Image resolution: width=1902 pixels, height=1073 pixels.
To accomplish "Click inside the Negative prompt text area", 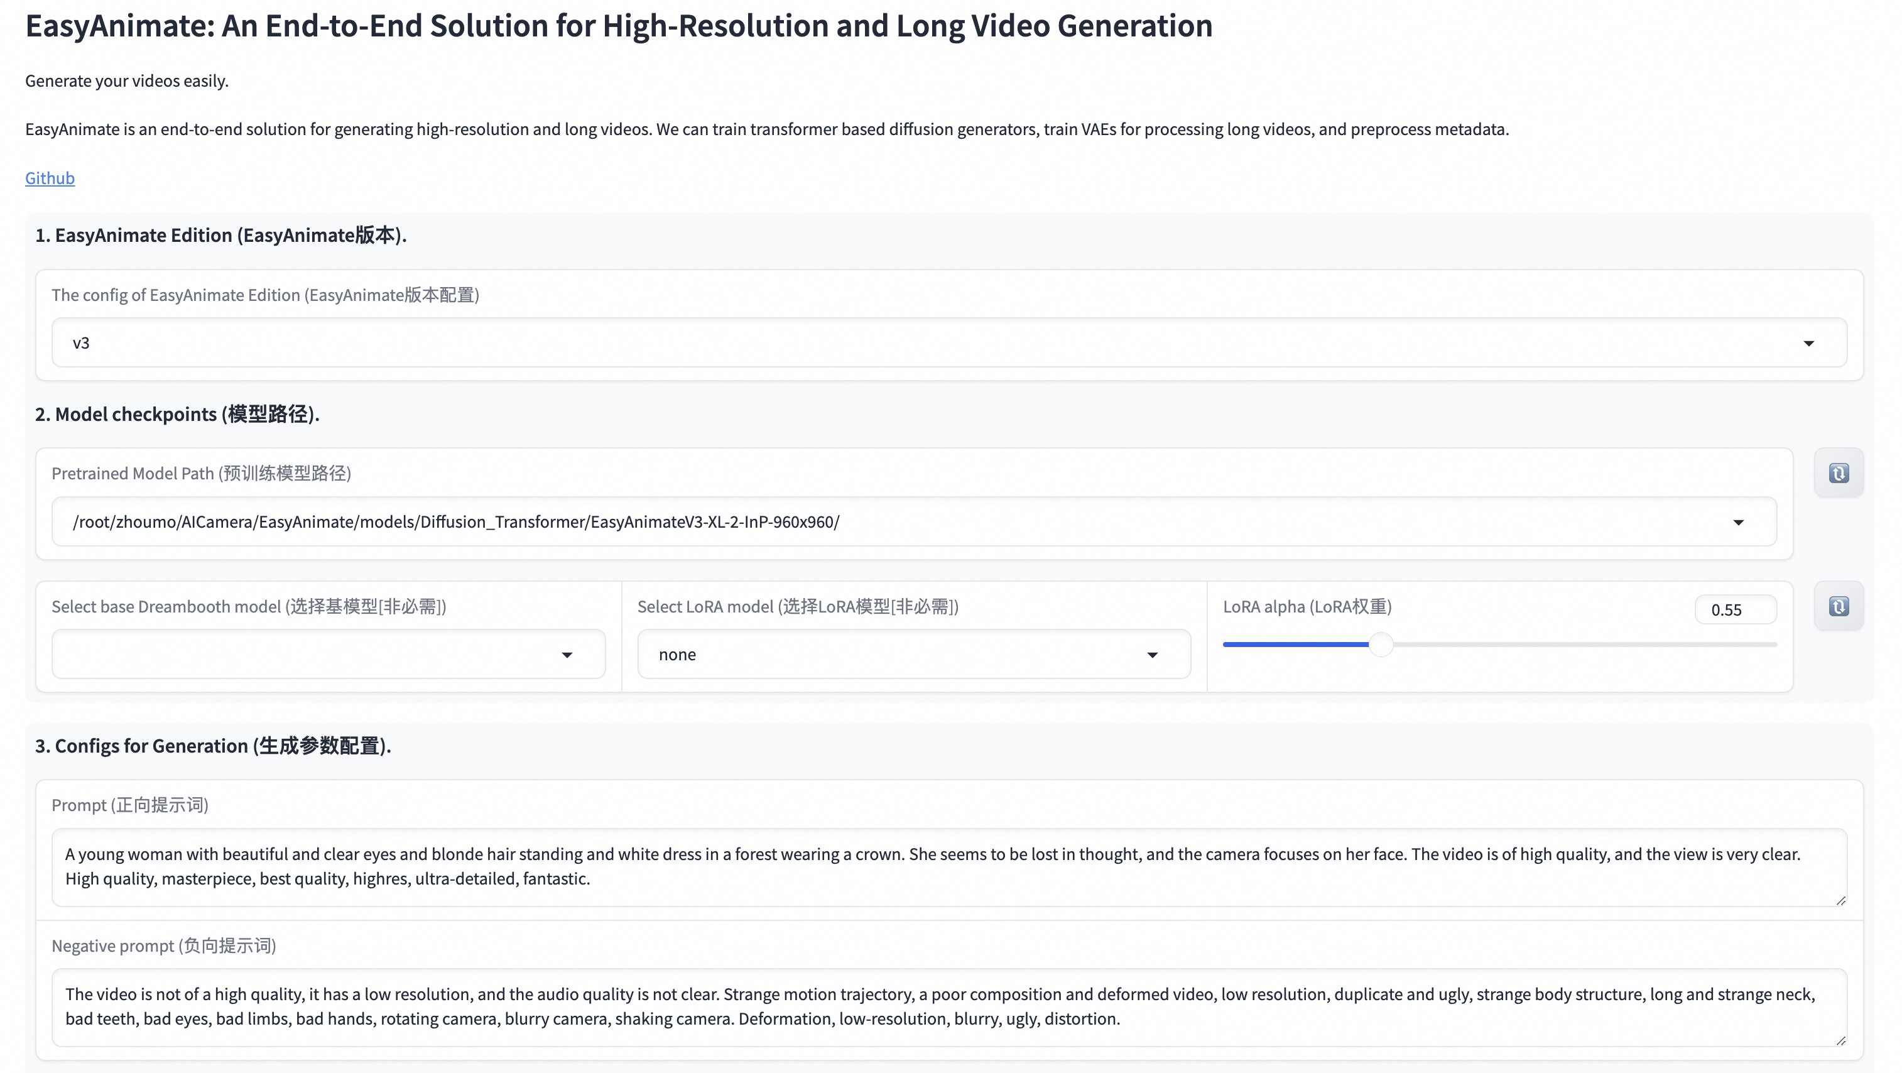I will click(x=948, y=1007).
